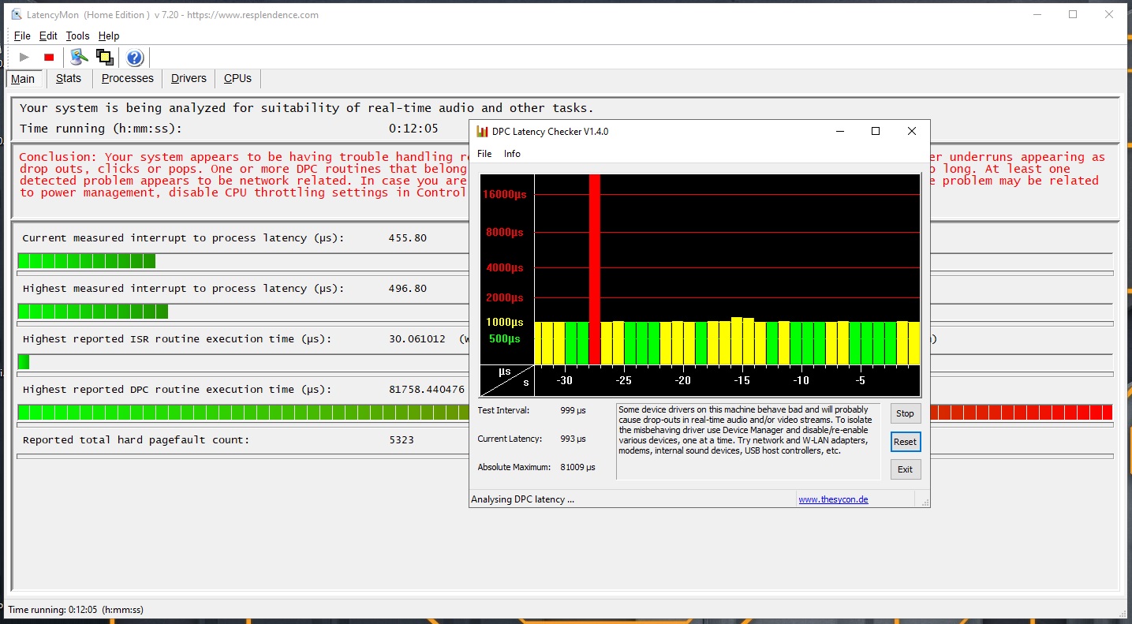
Task: Click the 2000µs label on graph
Action: coord(506,297)
